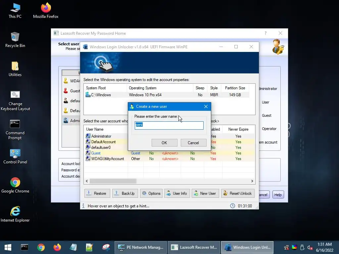Click Help button in Lazesoft window
The height and width of the screenshot is (254, 339).
pos(278,195)
